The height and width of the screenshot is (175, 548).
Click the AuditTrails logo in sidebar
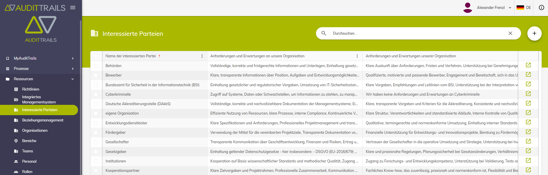coord(41,29)
